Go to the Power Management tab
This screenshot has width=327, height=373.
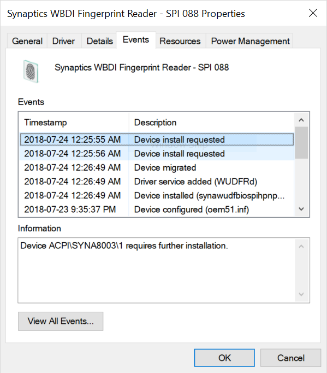click(250, 41)
